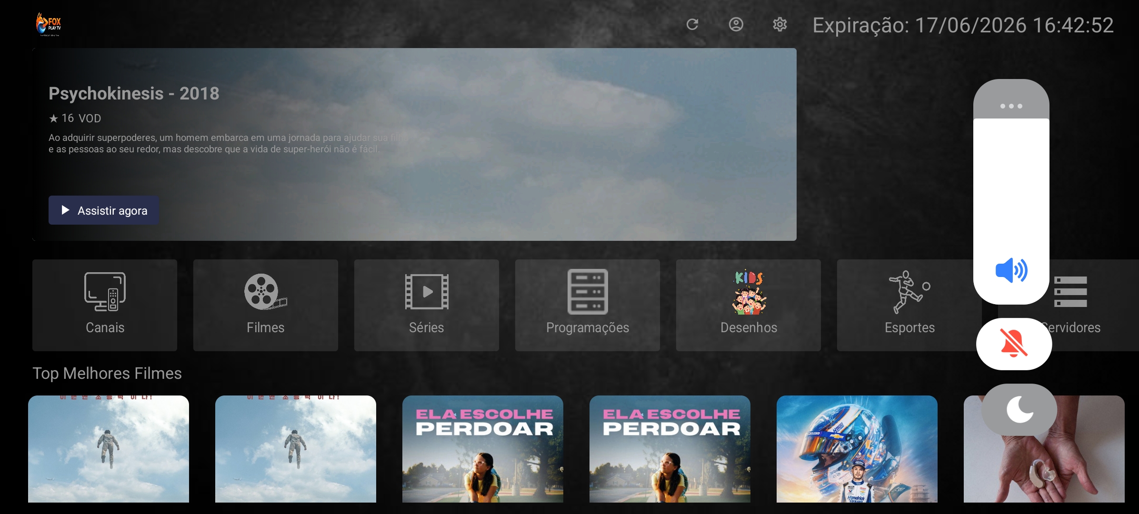Image resolution: width=1139 pixels, height=514 pixels.
Task: Open the Esportes sports section
Action: coord(909,305)
